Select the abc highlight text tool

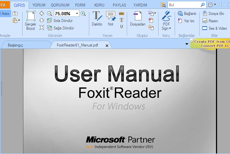[x=121, y=13]
